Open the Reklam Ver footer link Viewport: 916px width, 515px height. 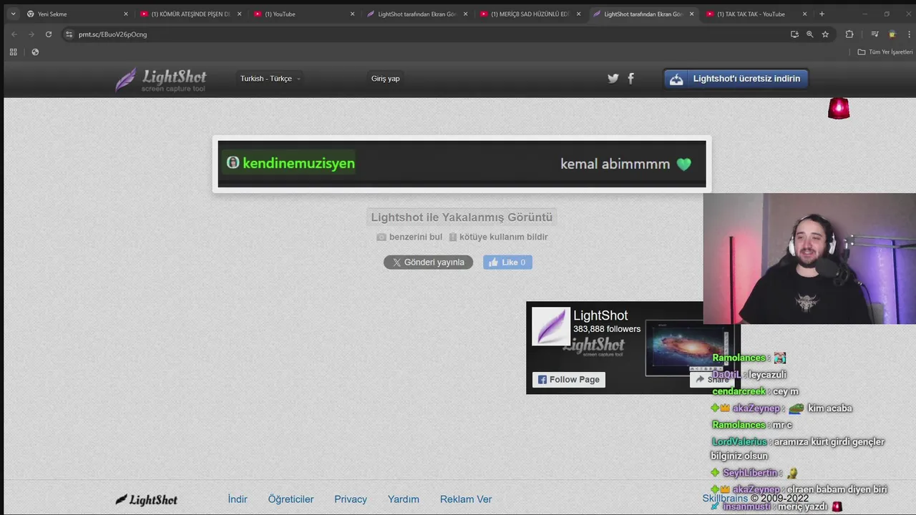466,499
